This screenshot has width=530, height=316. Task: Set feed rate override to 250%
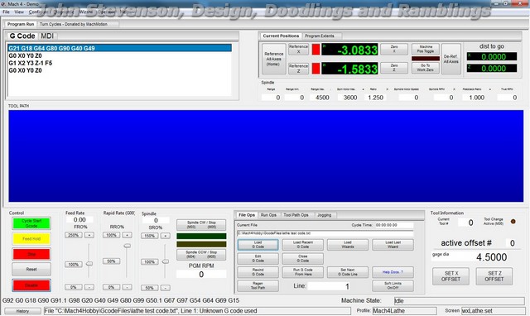pyautogui.click(x=74, y=235)
